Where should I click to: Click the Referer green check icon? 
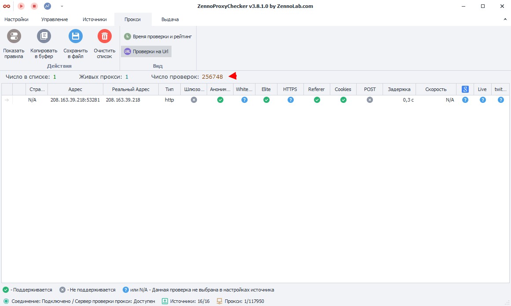[x=317, y=100]
